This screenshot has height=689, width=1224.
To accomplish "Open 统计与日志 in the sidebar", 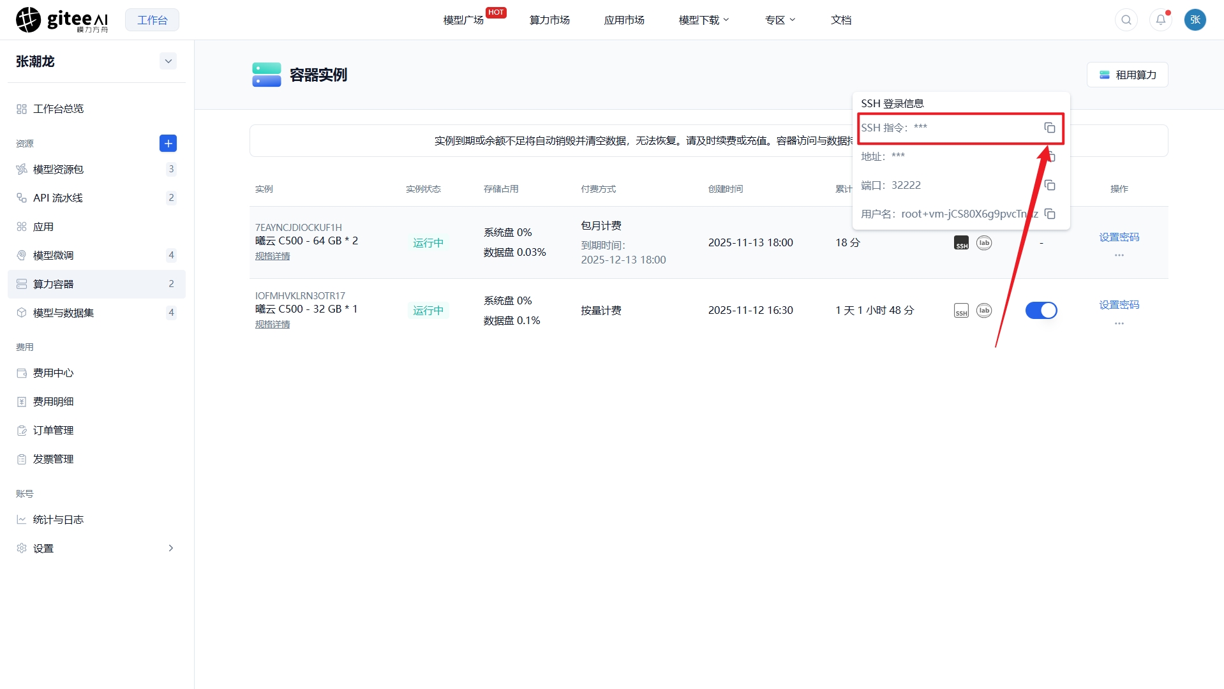I will (96, 519).
